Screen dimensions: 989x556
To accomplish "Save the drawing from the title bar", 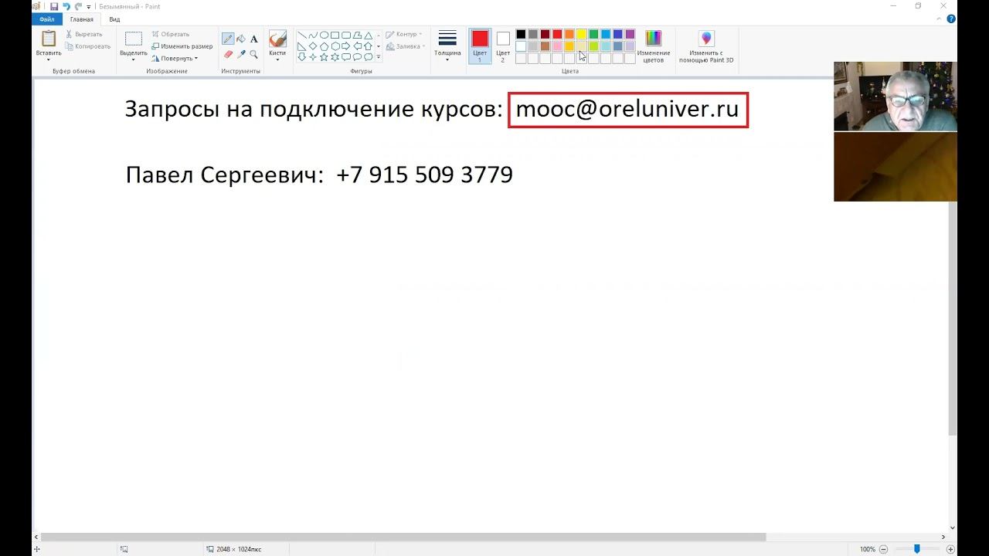I will (54, 6).
